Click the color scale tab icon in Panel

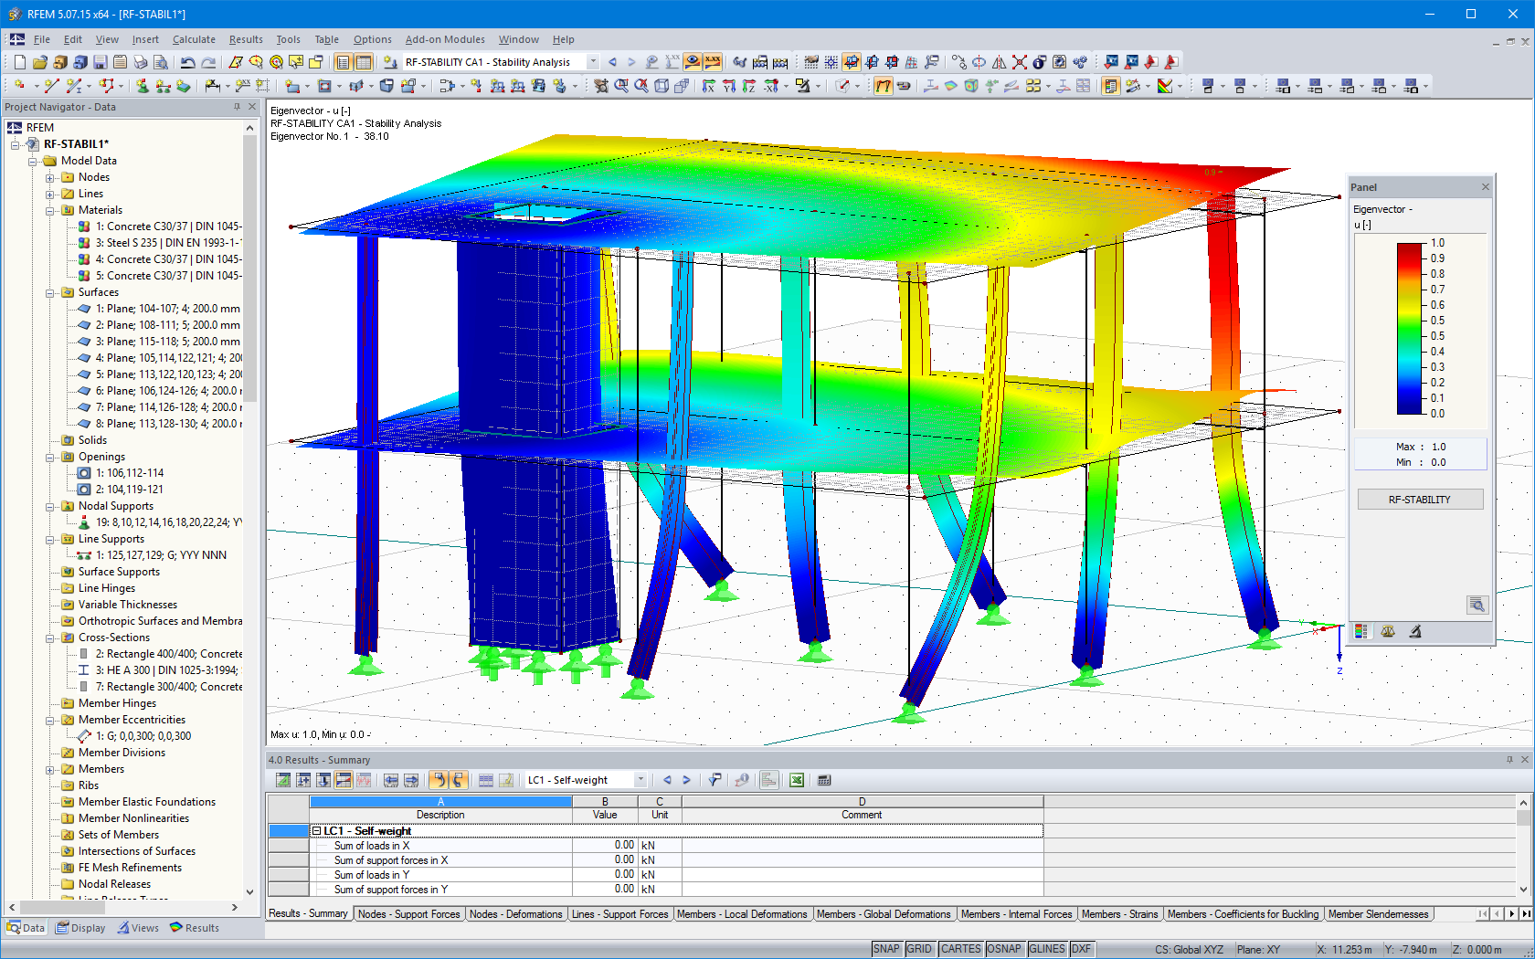tap(1361, 631)
